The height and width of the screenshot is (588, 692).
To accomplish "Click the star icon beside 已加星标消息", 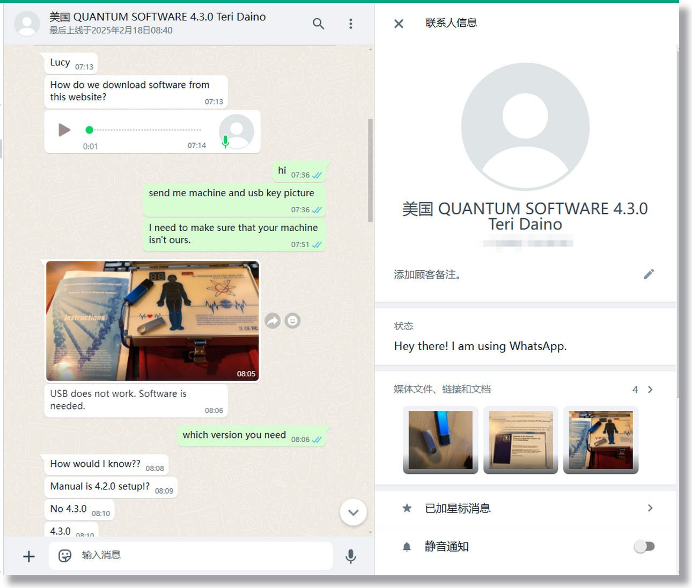I will click(407, 508).
